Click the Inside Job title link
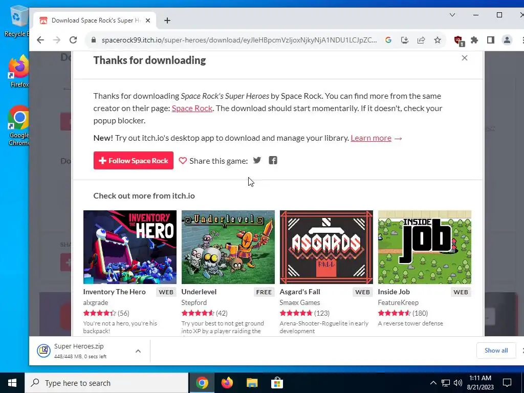This screenshot has height=393, width=524. [394, 292]
